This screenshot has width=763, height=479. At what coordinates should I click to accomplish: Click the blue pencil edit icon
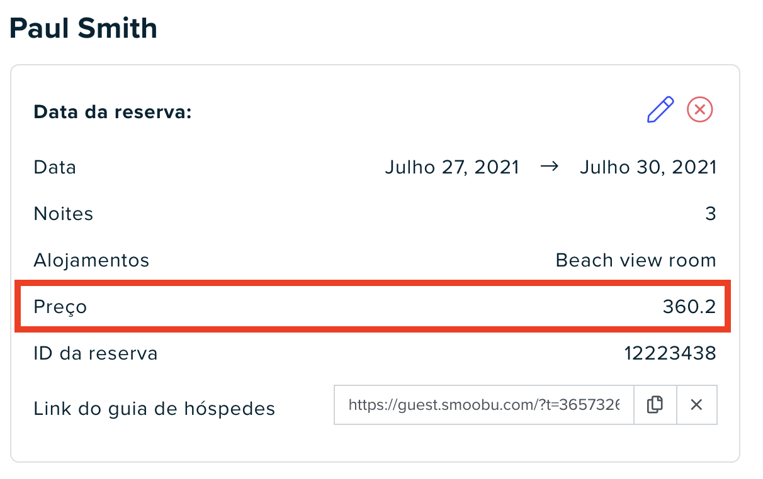click(x=660, y=110)
